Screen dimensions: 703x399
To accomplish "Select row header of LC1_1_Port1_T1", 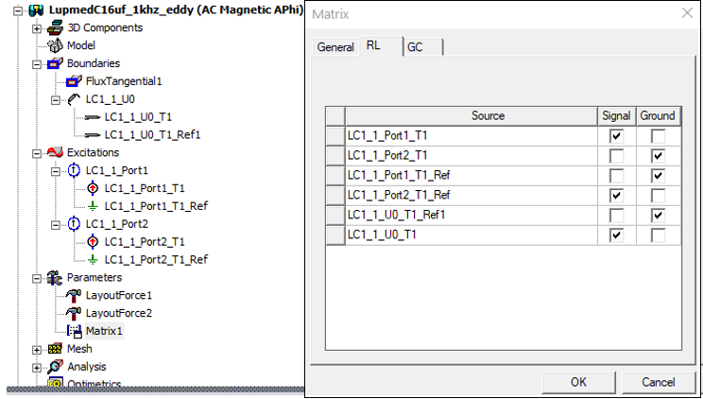I will pyautogui.click(x=335, y=136).
